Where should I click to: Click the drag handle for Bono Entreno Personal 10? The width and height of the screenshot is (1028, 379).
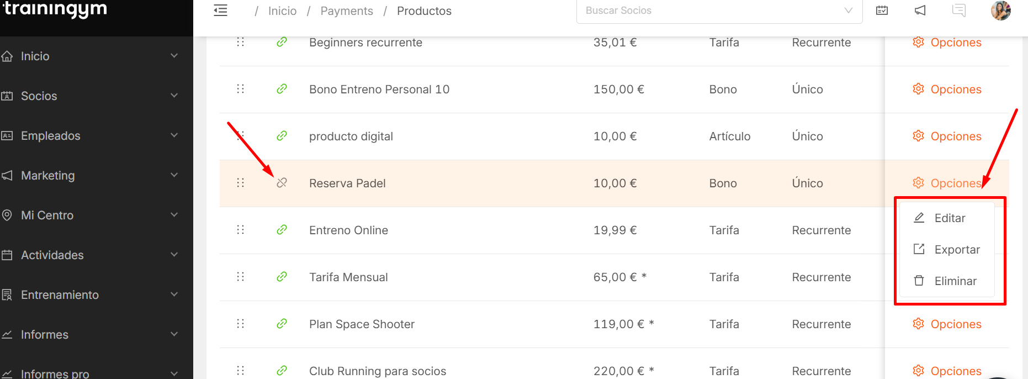pos(240,89)
